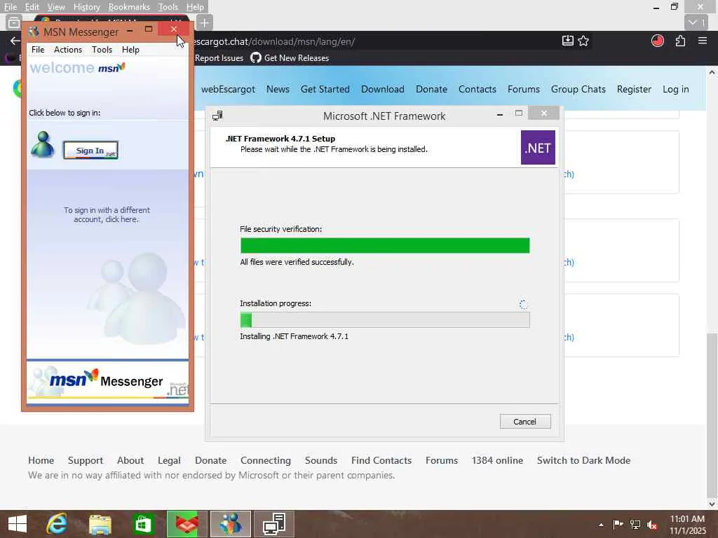Click the purple .NET logo in the setup dialog
The width and height of the screenshot is (718, 538).
click(538, 147)
